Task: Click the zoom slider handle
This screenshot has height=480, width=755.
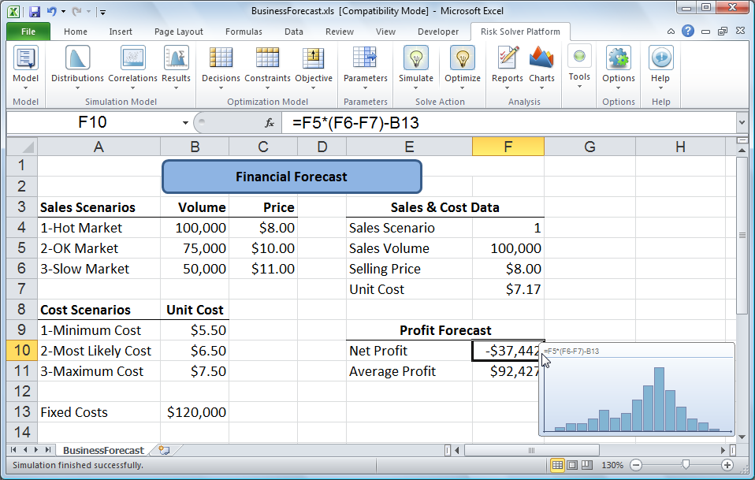Action: [x=686, y=465]
